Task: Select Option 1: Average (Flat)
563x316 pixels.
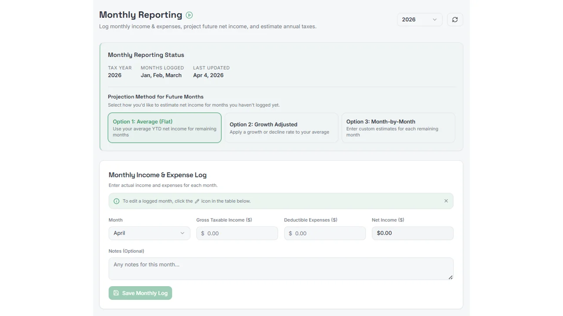Action: [165, 128]
